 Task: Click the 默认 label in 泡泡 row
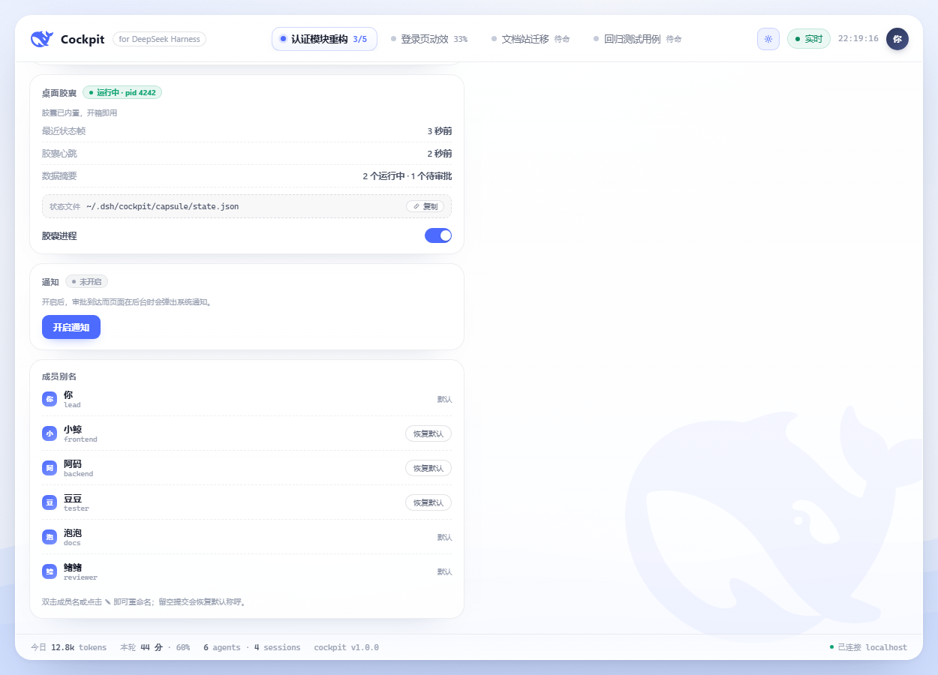pyautogui.click(x=445, y=537)
